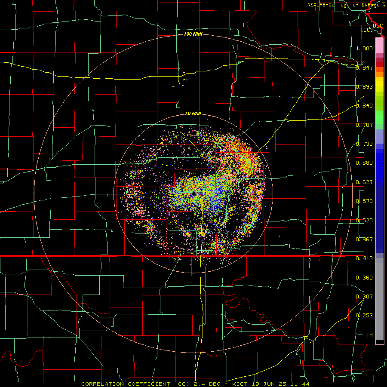Click the 11:44 time stamp

click(300, 384)
